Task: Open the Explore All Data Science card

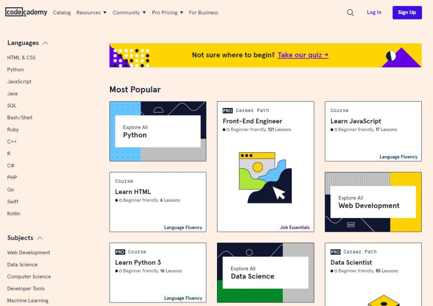Action: coord(265,273)
